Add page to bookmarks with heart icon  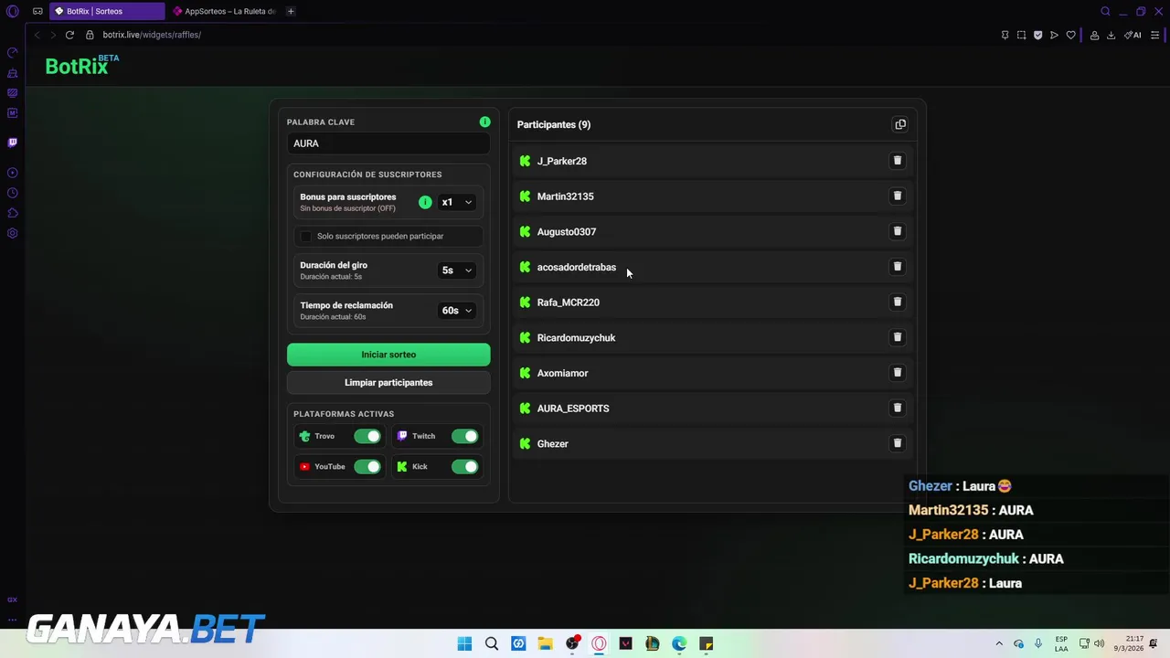(1070, 35)
